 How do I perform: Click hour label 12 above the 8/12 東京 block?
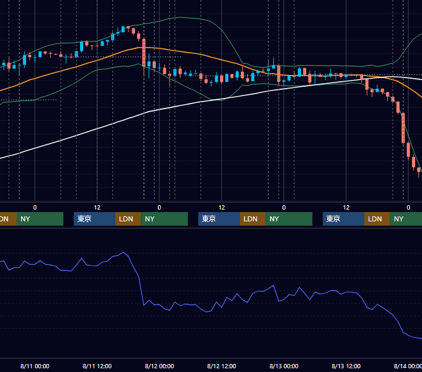[222, 208]
